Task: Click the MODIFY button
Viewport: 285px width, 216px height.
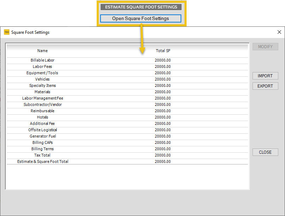Action: (265, 47)
